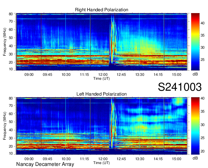Click "70" frequency tick on Left Handed plot
The image size is (208, 168).
point(11,106)
